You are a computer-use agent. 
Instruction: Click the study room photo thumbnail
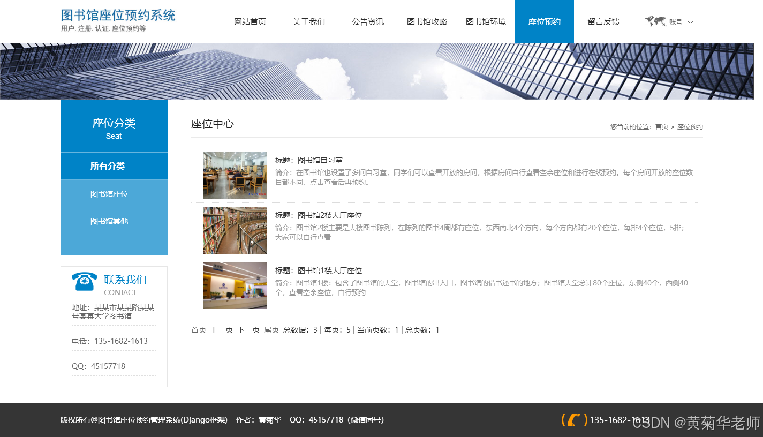235,175
